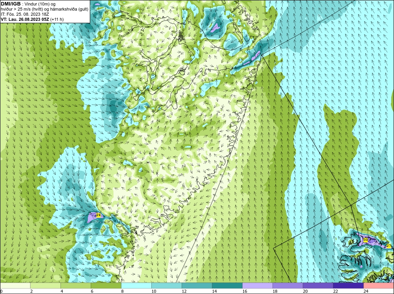
Task: Click the 22–24 m/s dark indigo legend swatch
Action: click(x=349, y=286)
